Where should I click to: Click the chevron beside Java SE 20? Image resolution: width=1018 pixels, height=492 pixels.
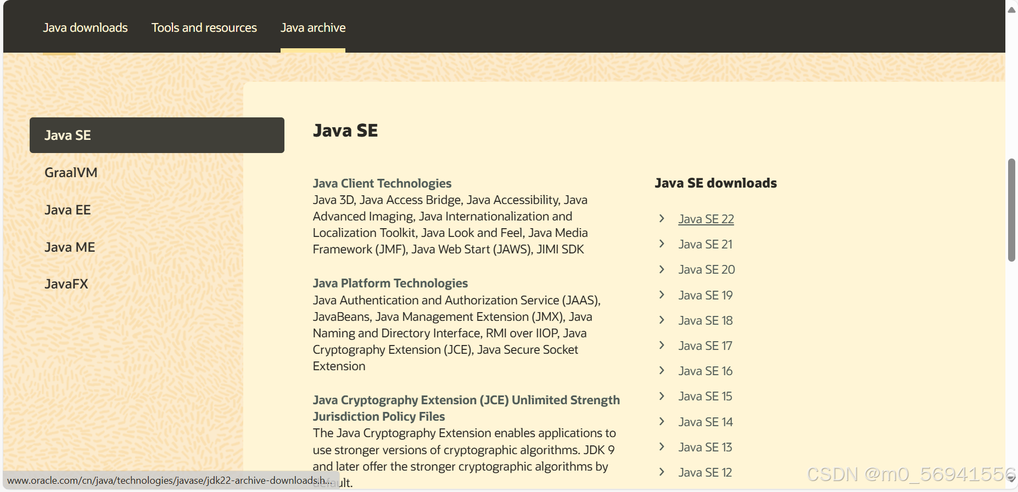click(662, 269)
